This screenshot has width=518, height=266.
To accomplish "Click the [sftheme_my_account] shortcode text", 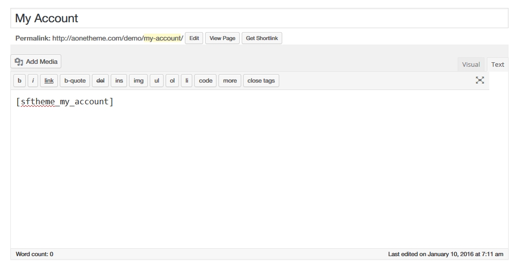I will (65, 101).
